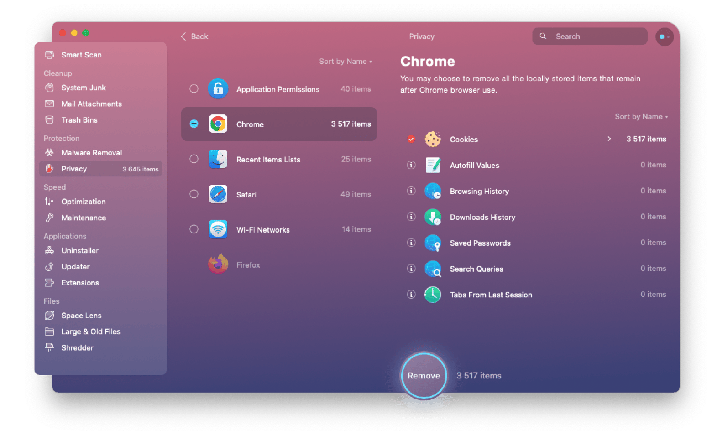The height and width of the screenshot is (435, 712).
Task: Click the round Remove button
Action: click(424, 376)
